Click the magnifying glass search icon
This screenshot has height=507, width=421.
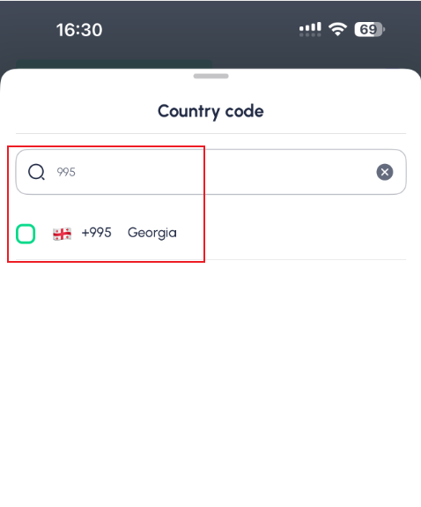pyautogui.click(x=36, y=172)
